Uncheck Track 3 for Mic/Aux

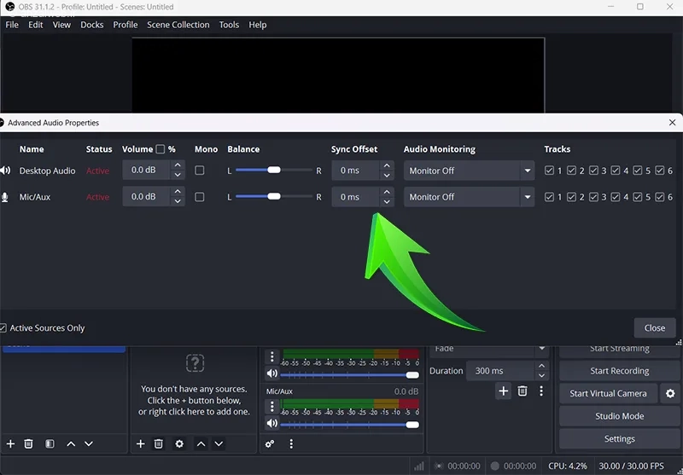pyautogui.click(x=593, y=197)
